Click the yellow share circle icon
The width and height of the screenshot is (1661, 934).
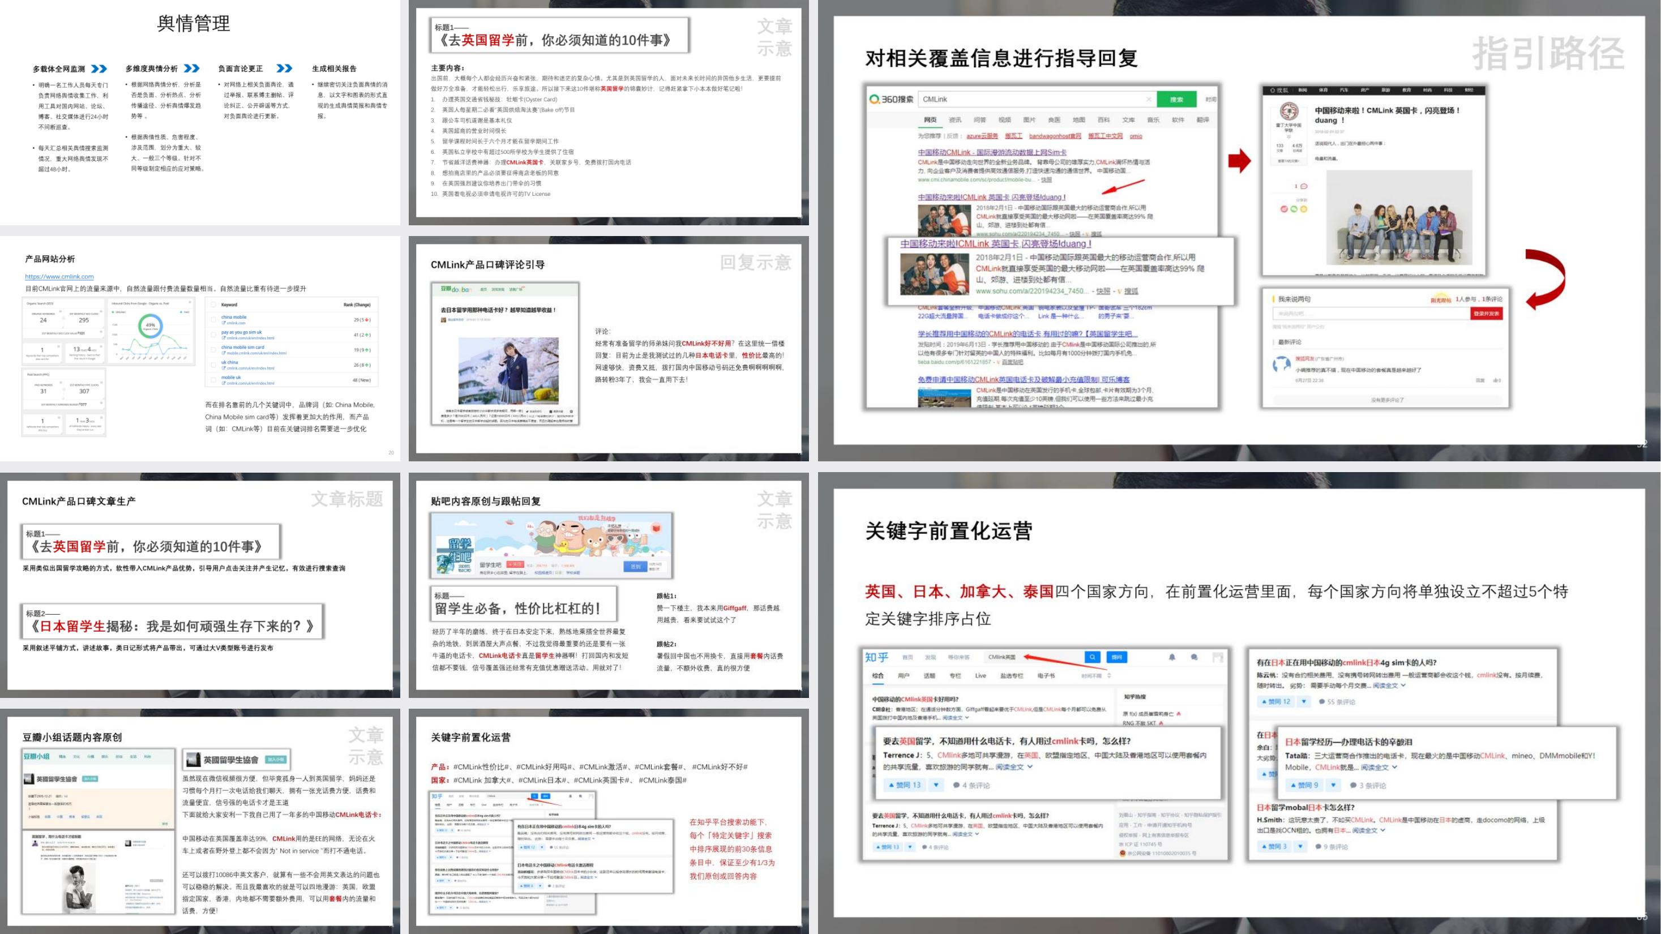1303,209
